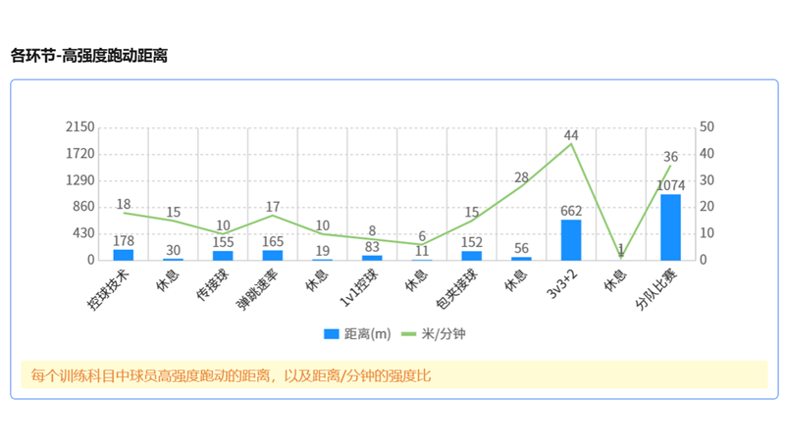Click the 3v3+2 axis label
785x446 pixels.
pos(562,283)
